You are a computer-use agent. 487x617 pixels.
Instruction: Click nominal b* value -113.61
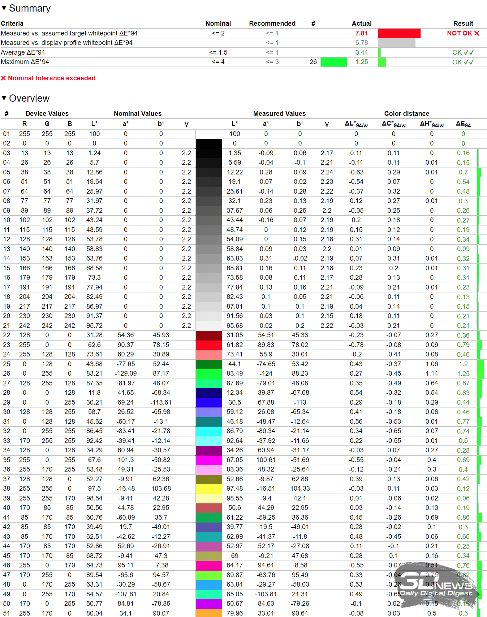[161, 402]
